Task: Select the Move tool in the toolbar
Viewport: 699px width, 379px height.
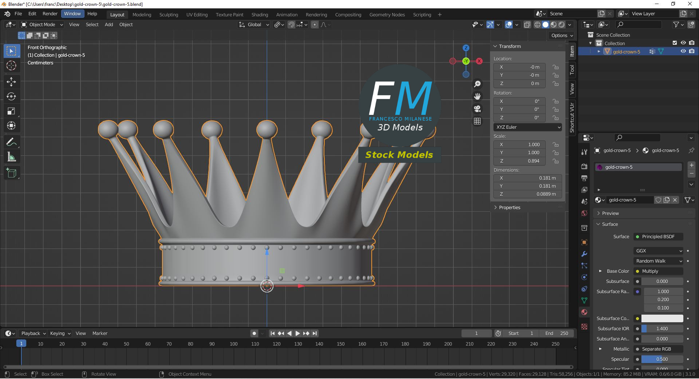Action: pos(11,81)
